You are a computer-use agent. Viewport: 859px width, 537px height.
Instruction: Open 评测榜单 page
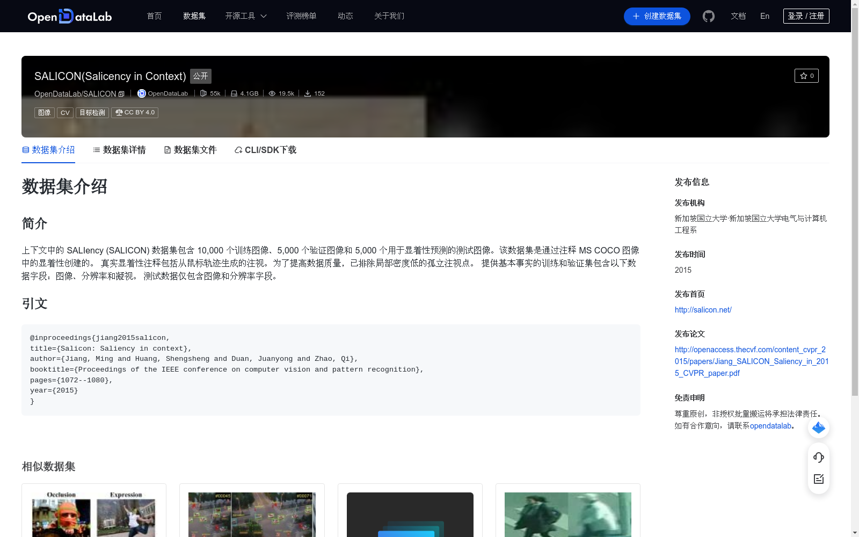click(301, 16)
